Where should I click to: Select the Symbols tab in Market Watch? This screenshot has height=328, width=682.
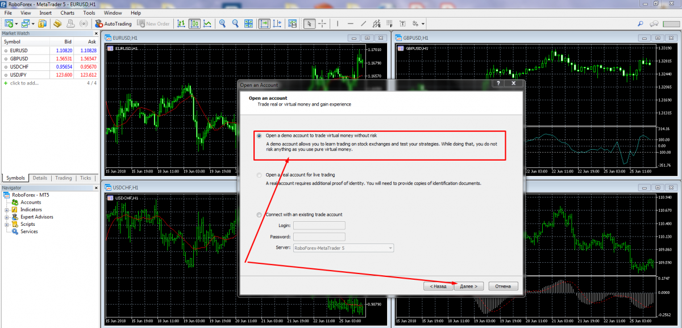[x=15, y=178]
